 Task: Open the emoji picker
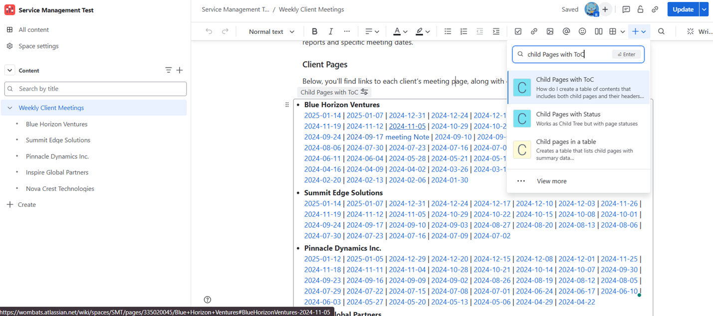tap(582, 31)
